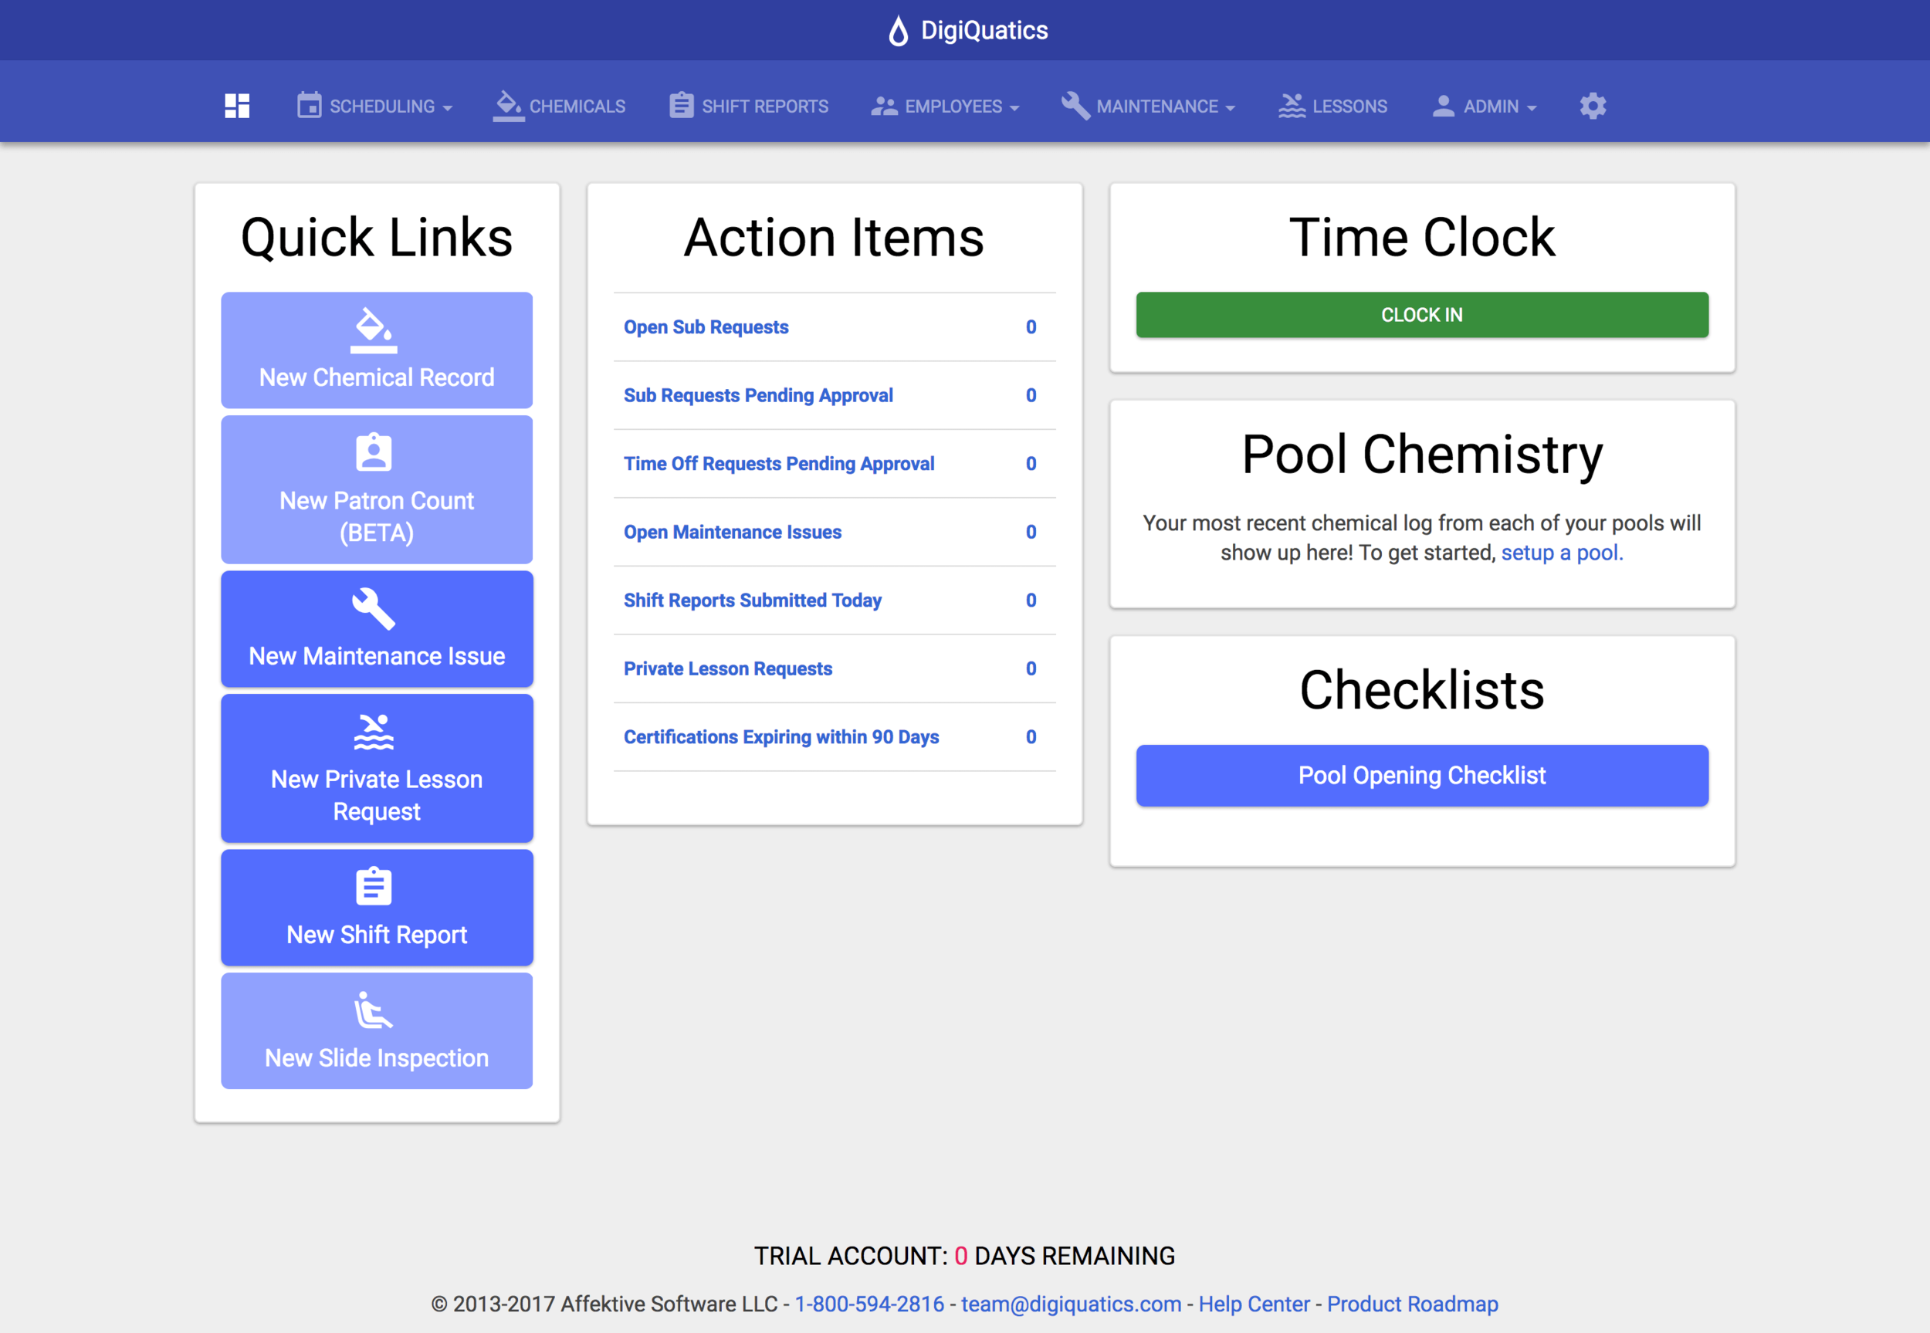This screenshot has height=1333, width=1930.
Task: Create a New Maintenance Issue
Action: (377, 629)
